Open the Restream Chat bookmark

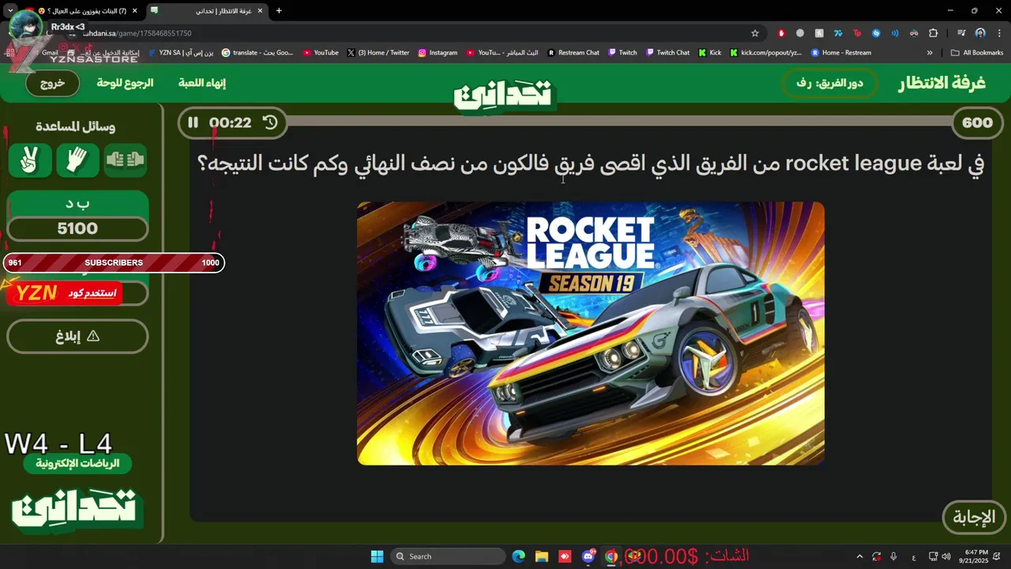coord(573,53)
